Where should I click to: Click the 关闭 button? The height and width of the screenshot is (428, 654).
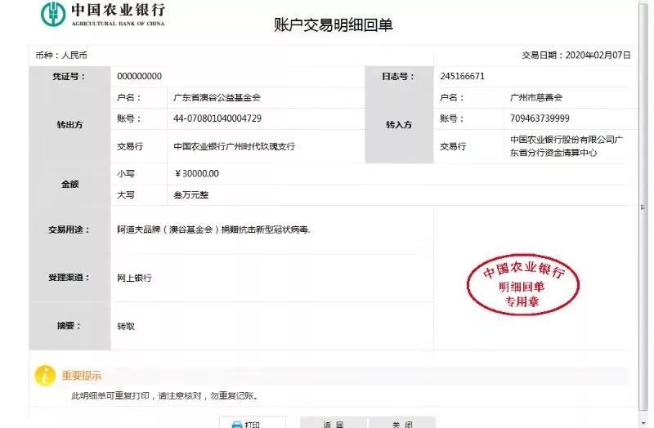click(x=401, y=422)
